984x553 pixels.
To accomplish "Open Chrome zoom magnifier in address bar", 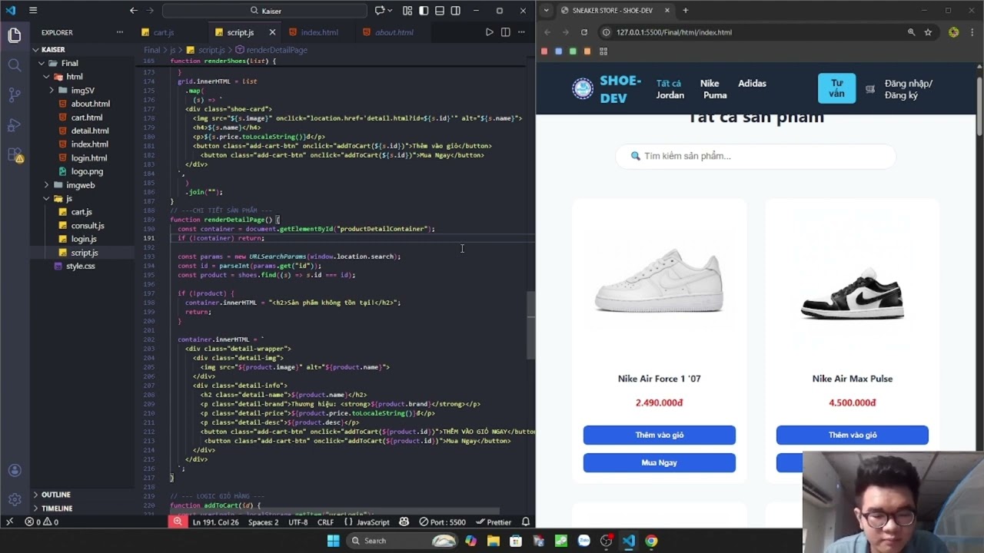I will (911, 32).
